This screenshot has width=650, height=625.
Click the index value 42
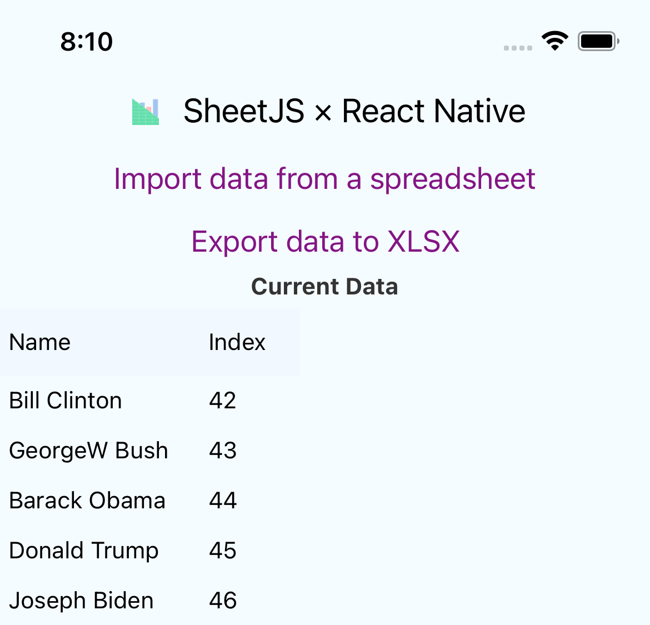click(x=222, y=400)
